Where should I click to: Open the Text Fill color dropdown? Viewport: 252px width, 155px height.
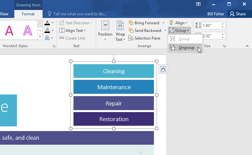click(53, 23)
